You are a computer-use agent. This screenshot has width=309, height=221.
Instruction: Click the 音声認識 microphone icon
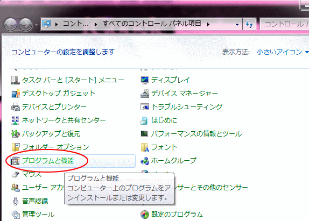(16, 201)
